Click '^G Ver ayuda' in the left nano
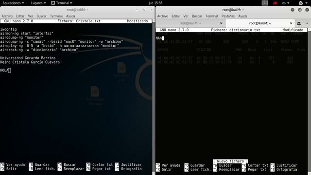 (x=13, y=165)
